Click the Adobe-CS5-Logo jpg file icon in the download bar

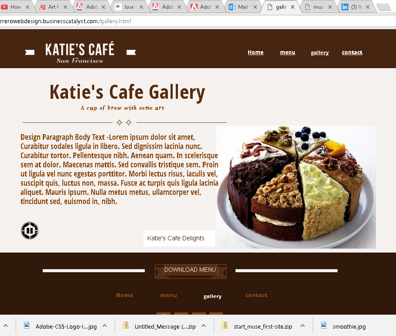click(x=27, y=326)
